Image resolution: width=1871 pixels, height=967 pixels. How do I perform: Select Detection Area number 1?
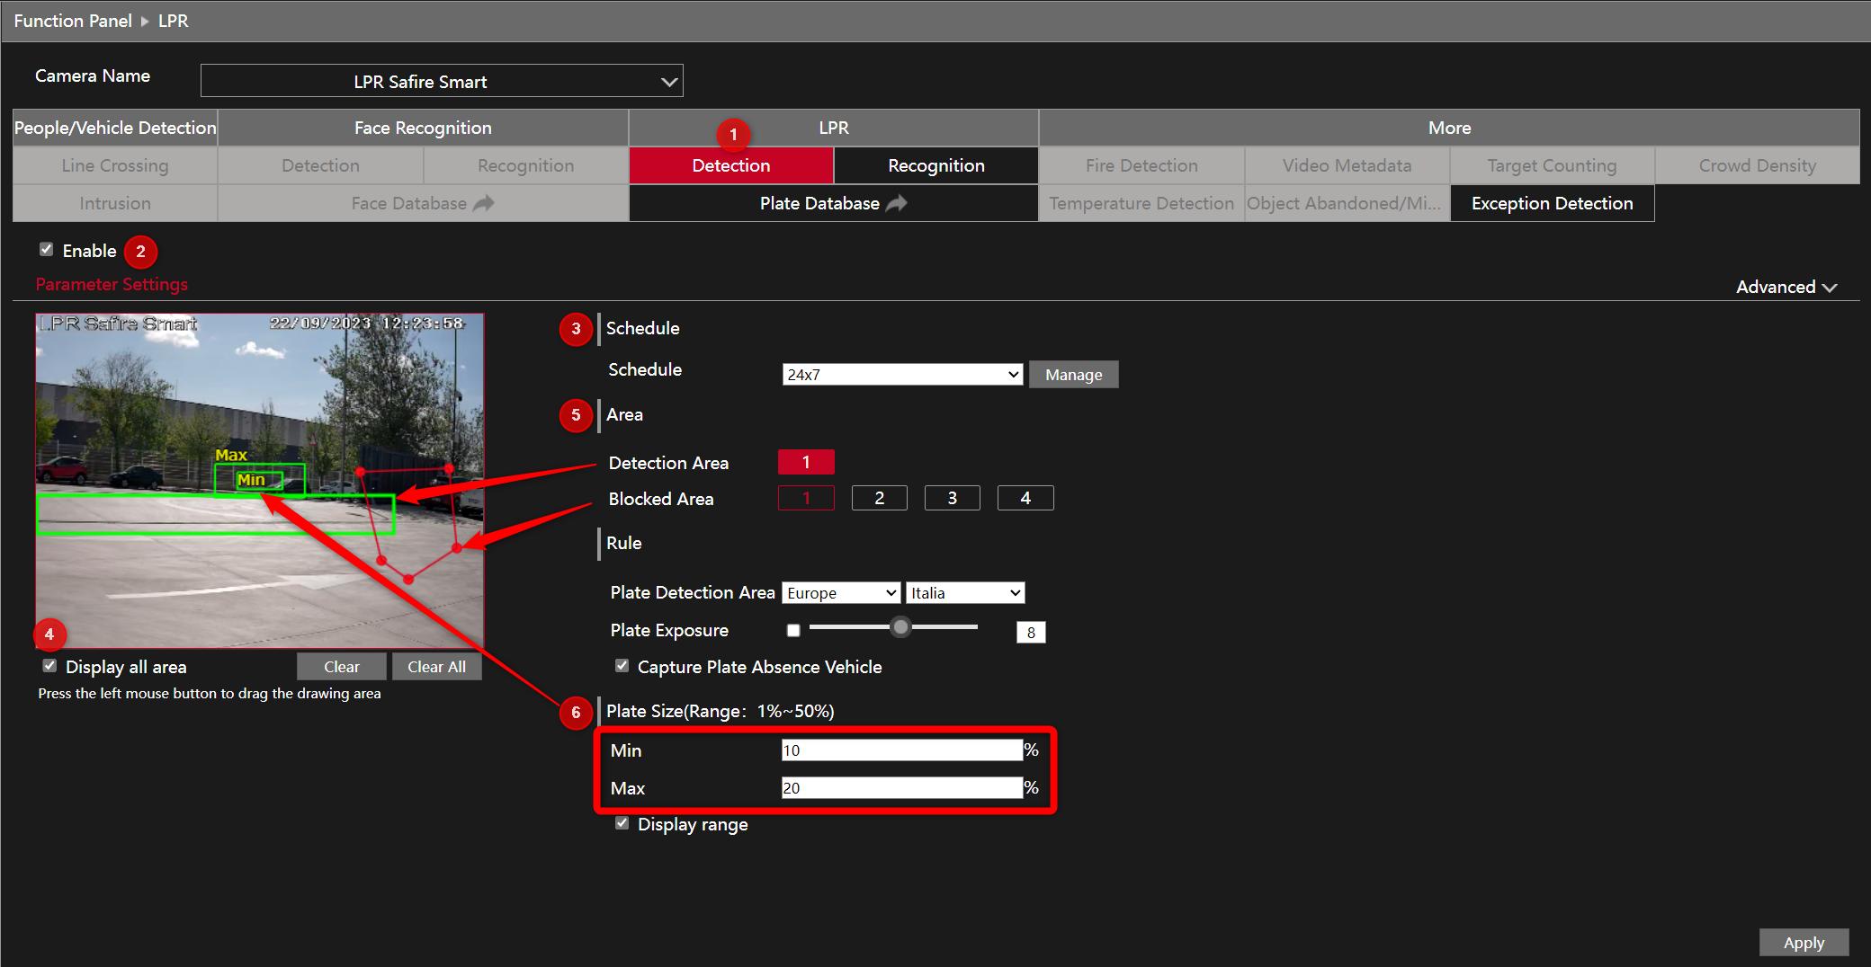click(x=806, y=462)
